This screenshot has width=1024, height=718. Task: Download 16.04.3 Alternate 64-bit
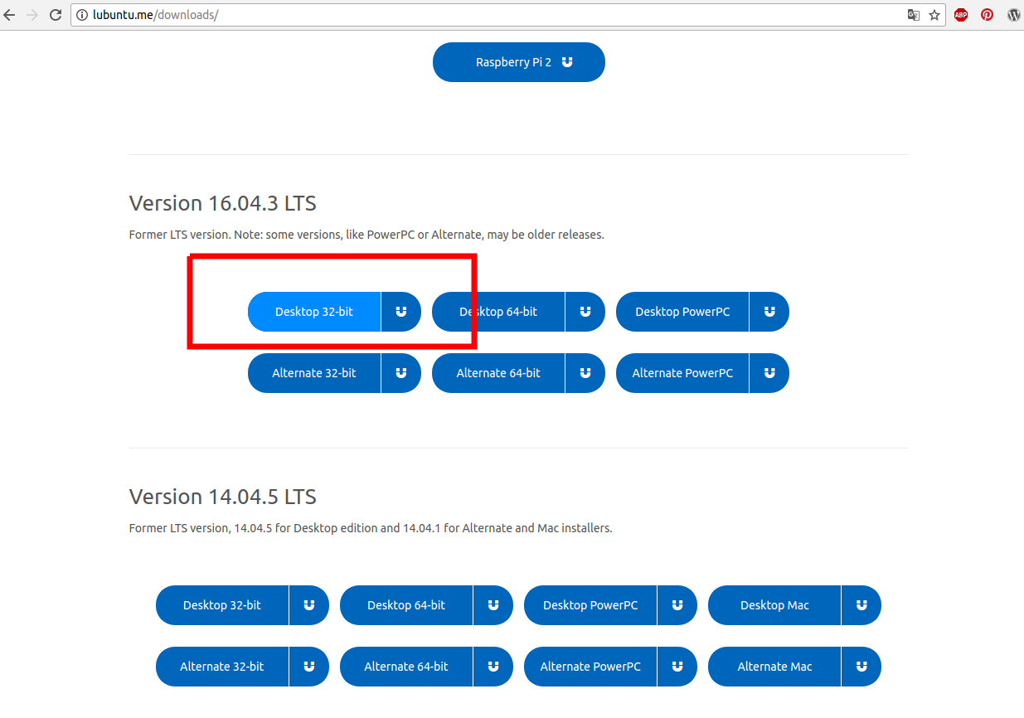point(498,373)
